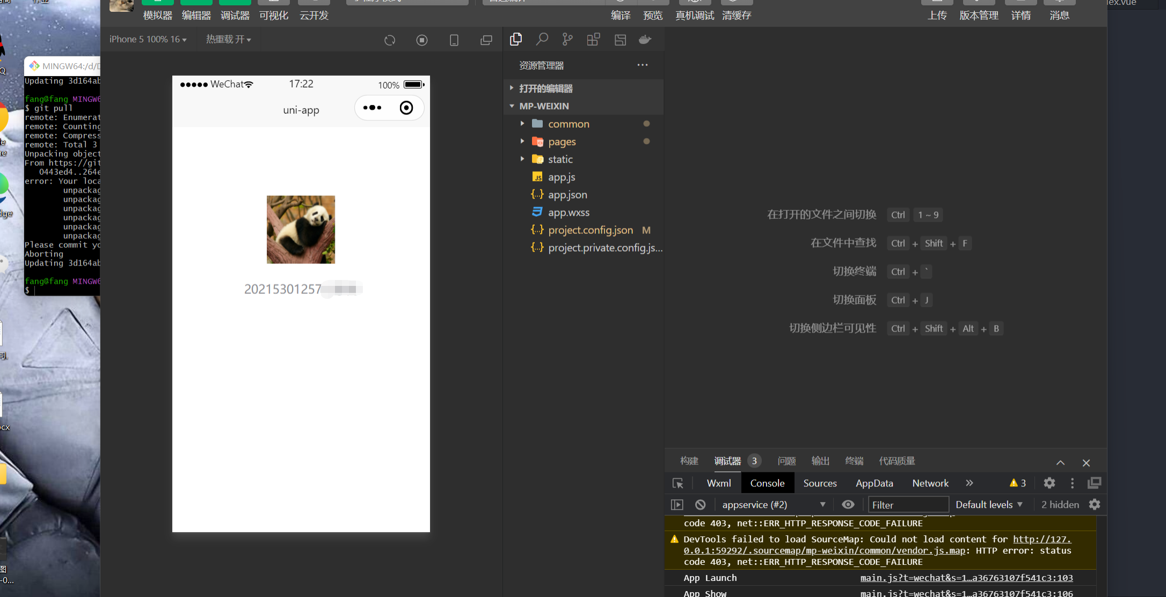Click the stop simulator icon
Screen dimensions: 1166x597
(x=422, y=40)
